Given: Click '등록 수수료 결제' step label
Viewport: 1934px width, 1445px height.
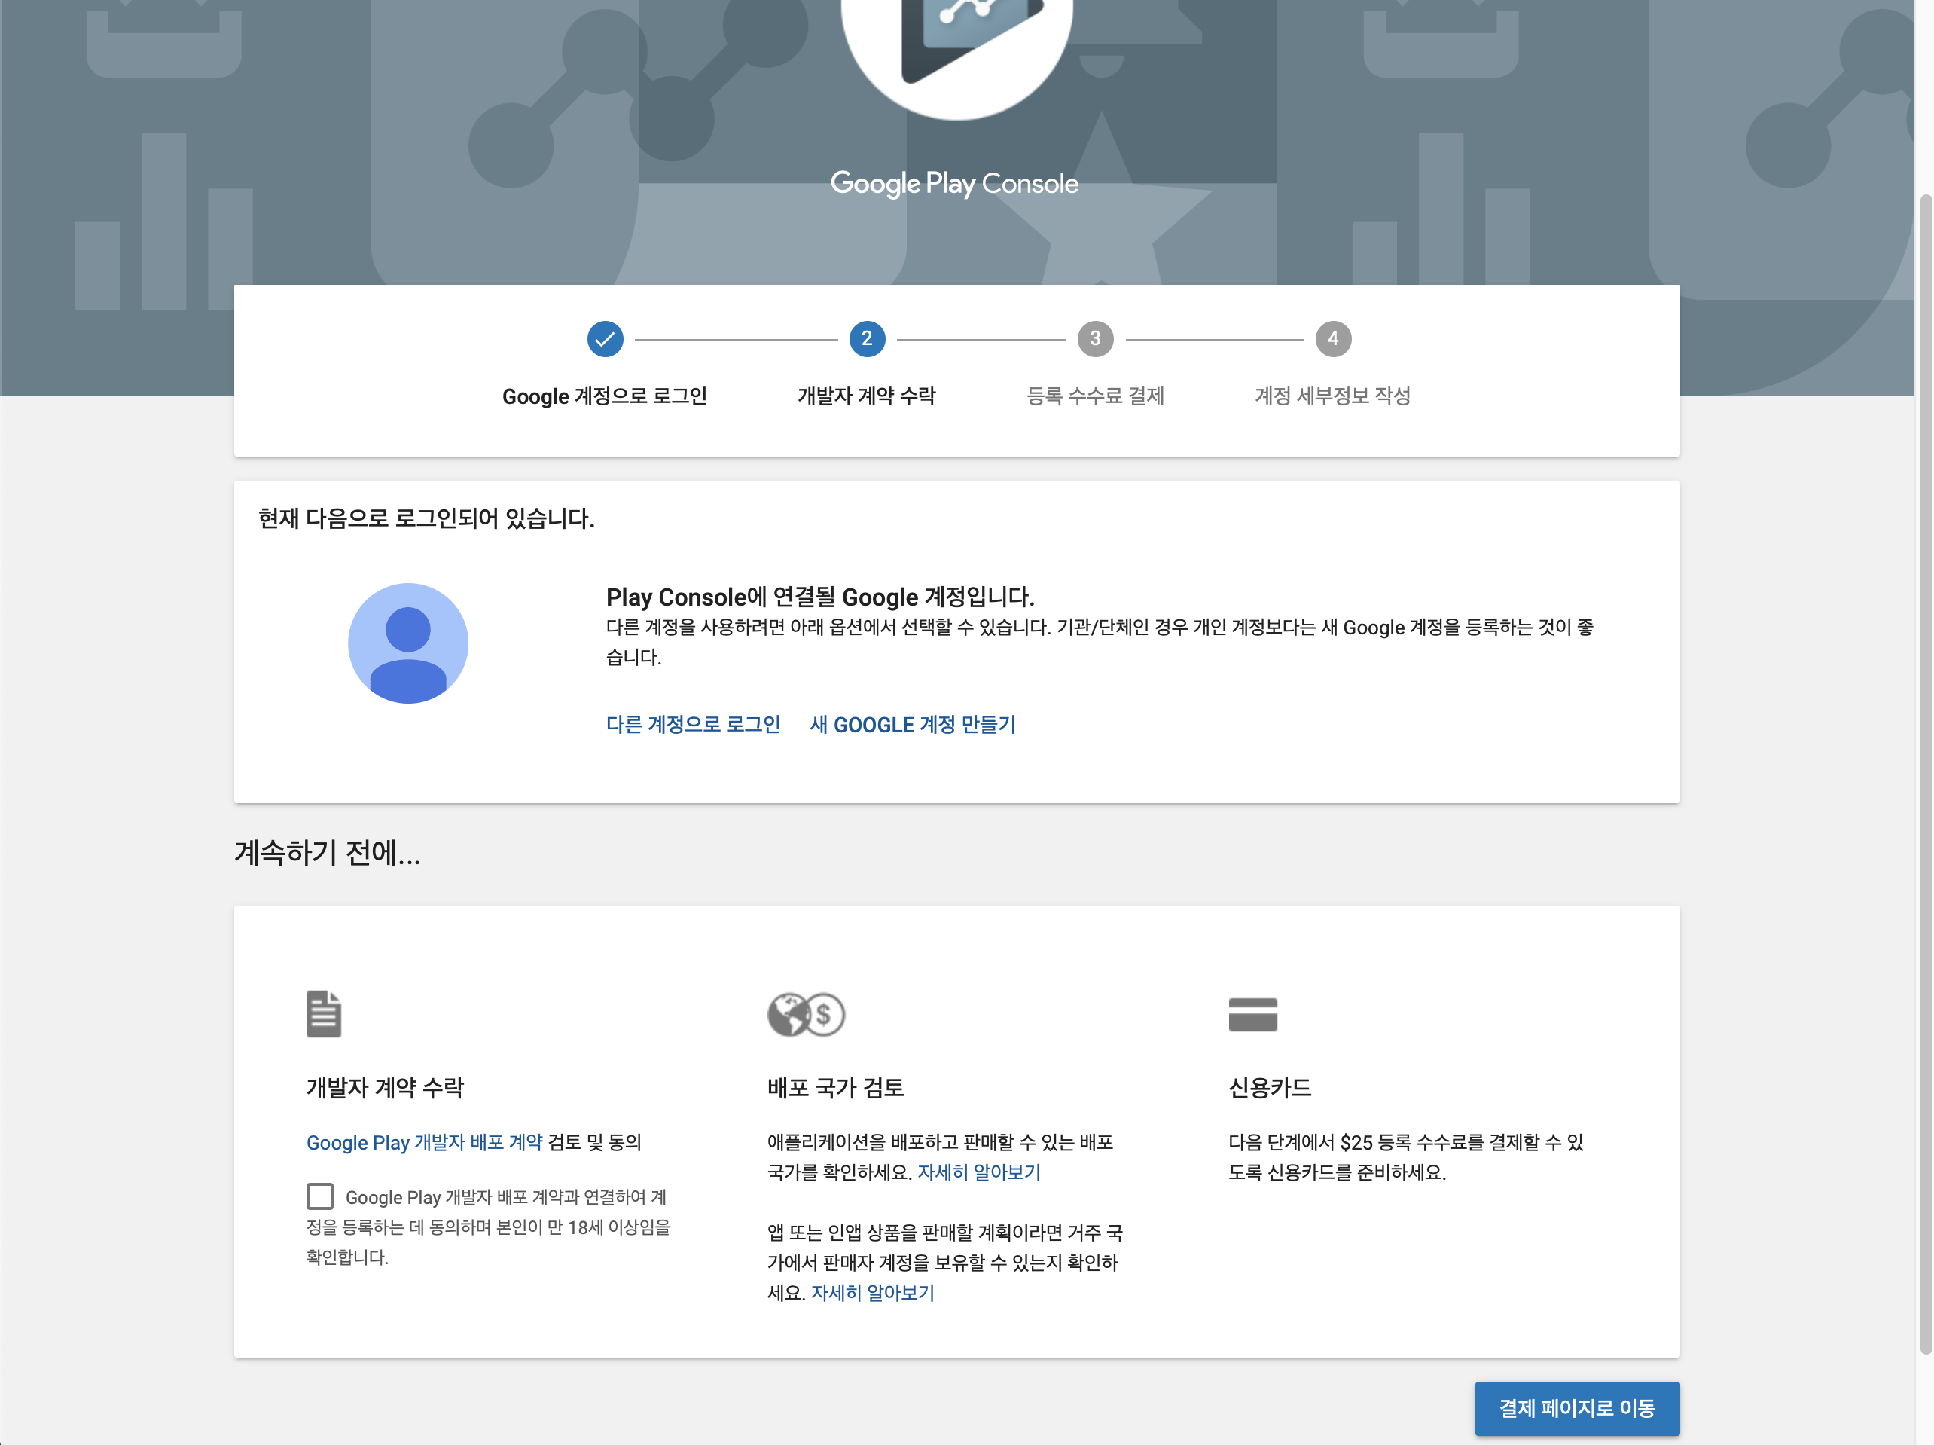Looking at the screenshot, I should (1094, 396).
